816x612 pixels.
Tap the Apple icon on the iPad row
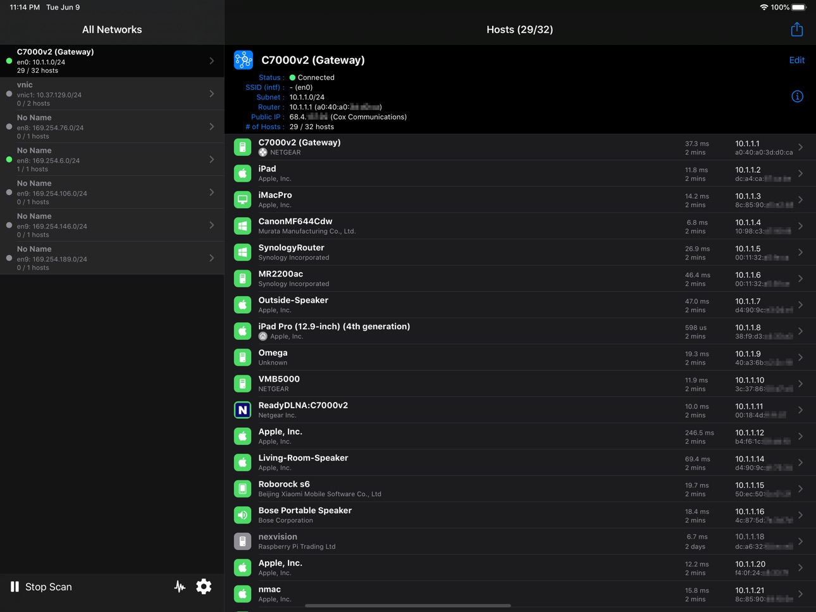click(x=242, y=173)
